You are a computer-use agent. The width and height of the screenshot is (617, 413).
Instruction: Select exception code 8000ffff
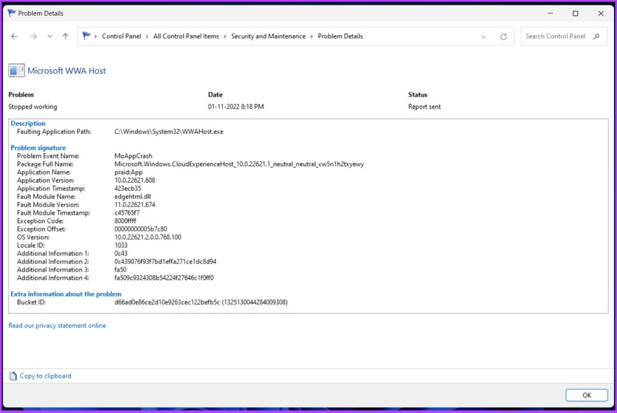(x=125, y=221)
